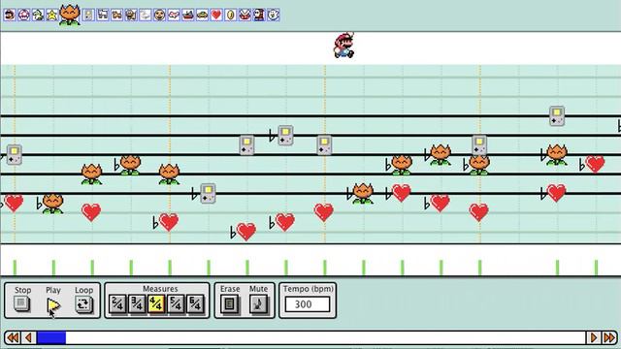This screenshot has width=621, height=349.
Task: Toggle the Mute note button
Action: [259, 304]
